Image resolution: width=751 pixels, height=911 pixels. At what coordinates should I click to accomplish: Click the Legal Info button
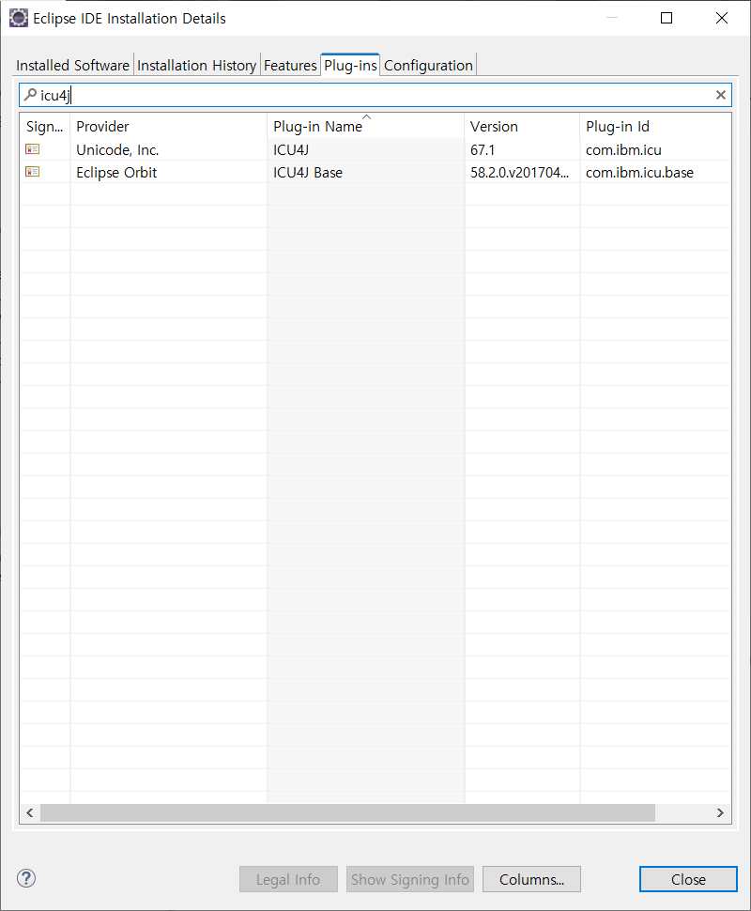(288, 879)
